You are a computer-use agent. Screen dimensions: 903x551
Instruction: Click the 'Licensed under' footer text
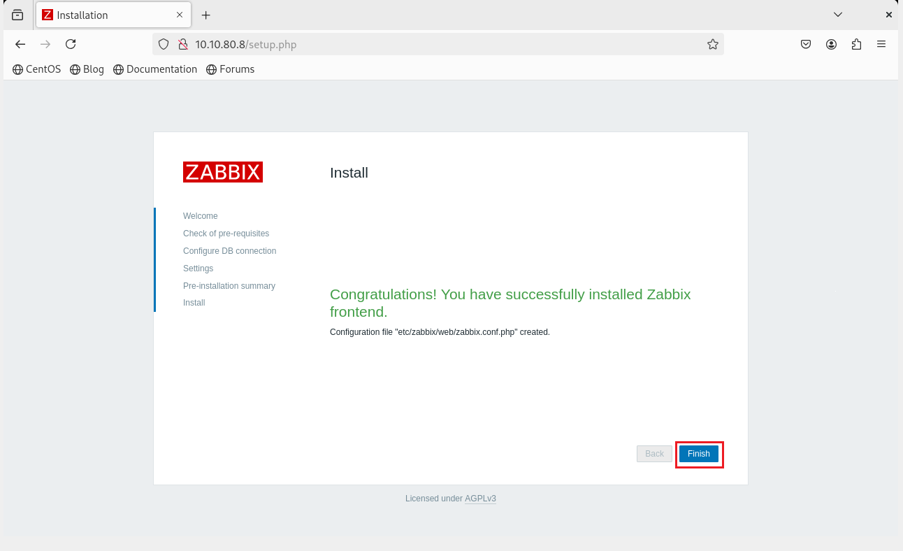434,499
